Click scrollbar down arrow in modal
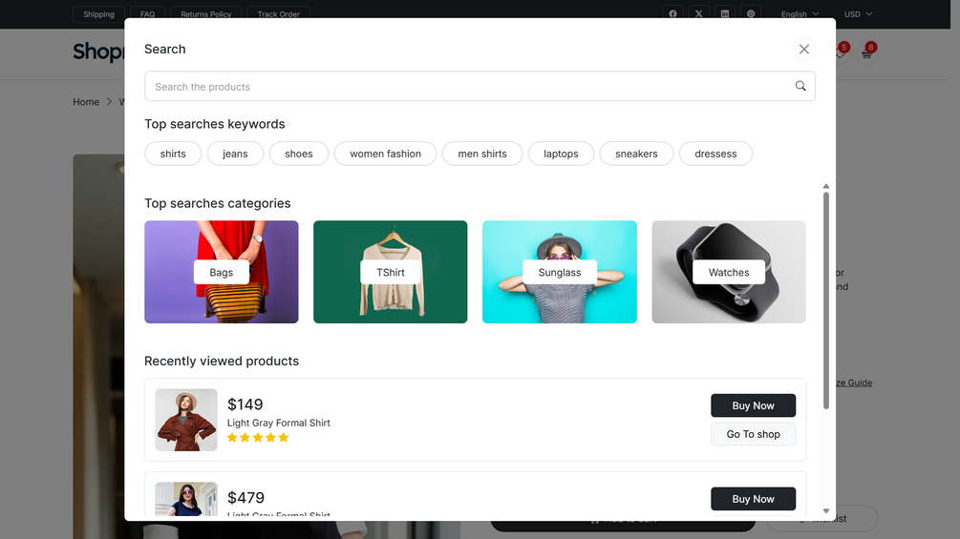The image size is (960, 539). click(826, 511)
